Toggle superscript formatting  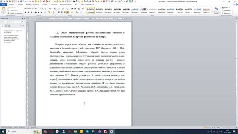[41, 12]
